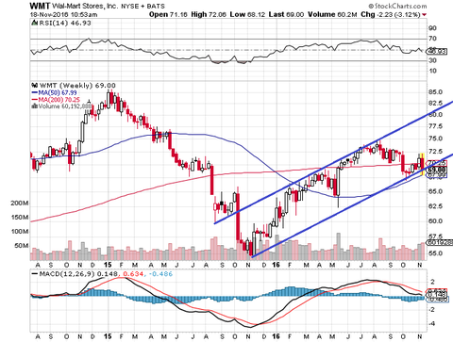The width and height of the screenshot is (453, 342).
Task: Click the Volume 60.2M header value
Action: [x=332, y=14]
